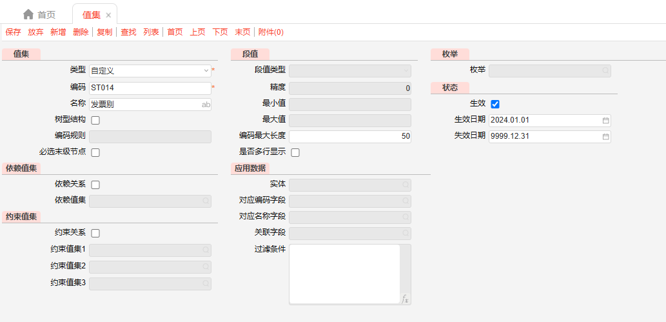
Task: Open calendar picker for 失效日期
Action: tap(605, 137)
